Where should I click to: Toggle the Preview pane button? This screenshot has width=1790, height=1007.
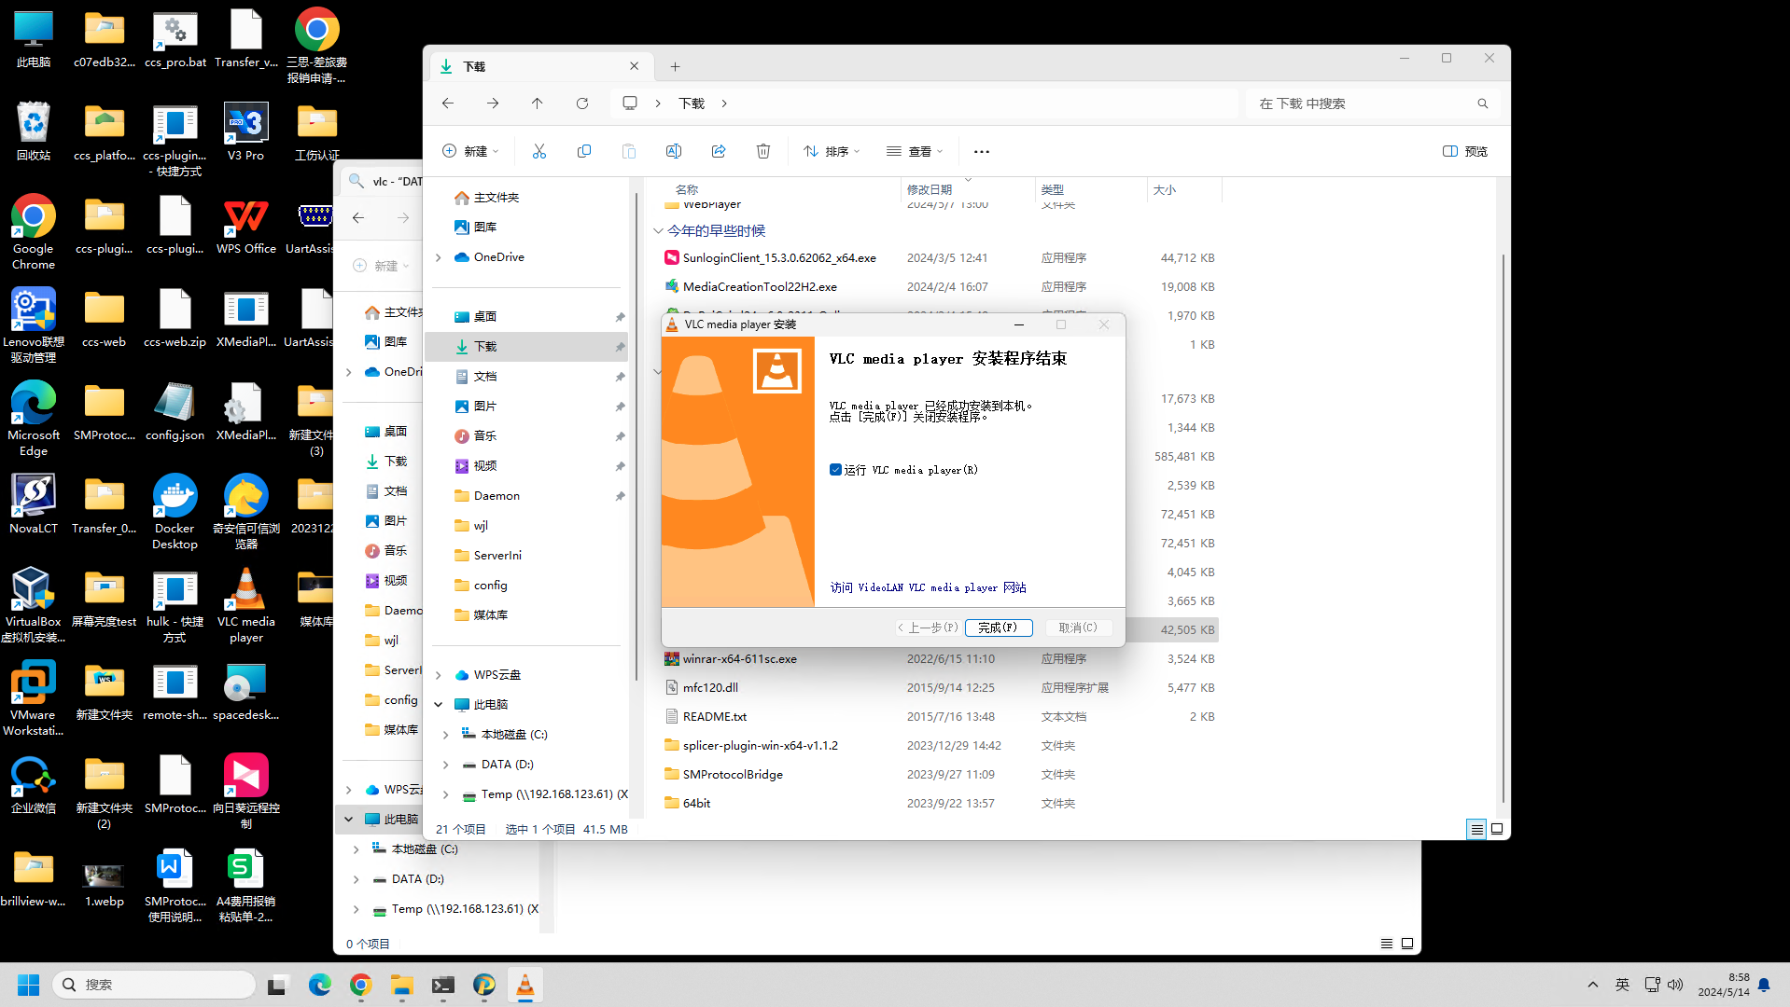coord(1465,151)
